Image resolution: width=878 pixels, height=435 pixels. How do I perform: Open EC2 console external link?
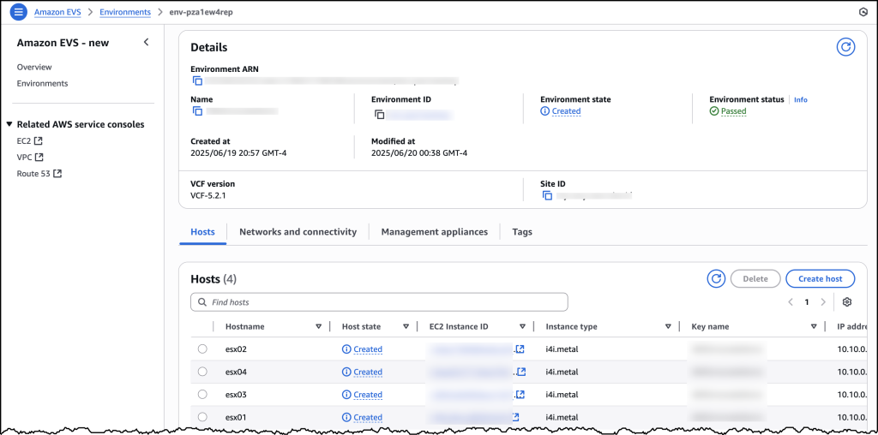click(29, 140)
